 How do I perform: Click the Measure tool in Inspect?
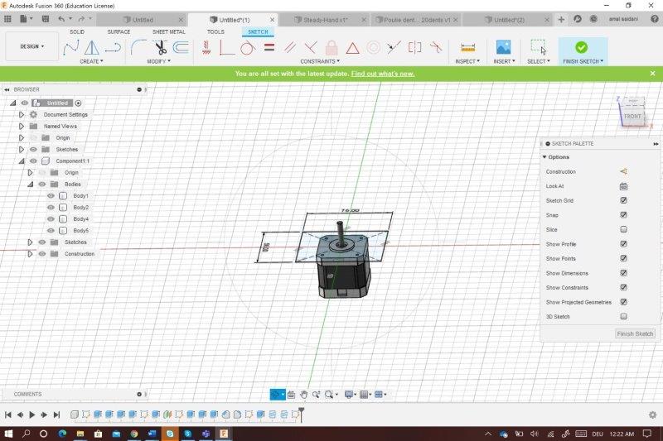click(x=467, y=48)
